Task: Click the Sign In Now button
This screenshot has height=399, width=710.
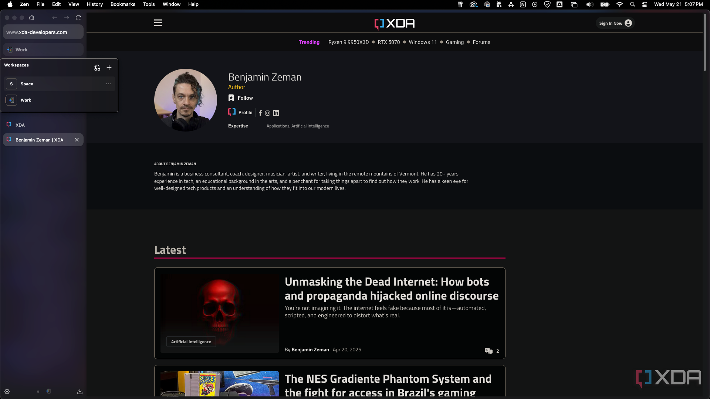Action: click(x=615, y=23)
